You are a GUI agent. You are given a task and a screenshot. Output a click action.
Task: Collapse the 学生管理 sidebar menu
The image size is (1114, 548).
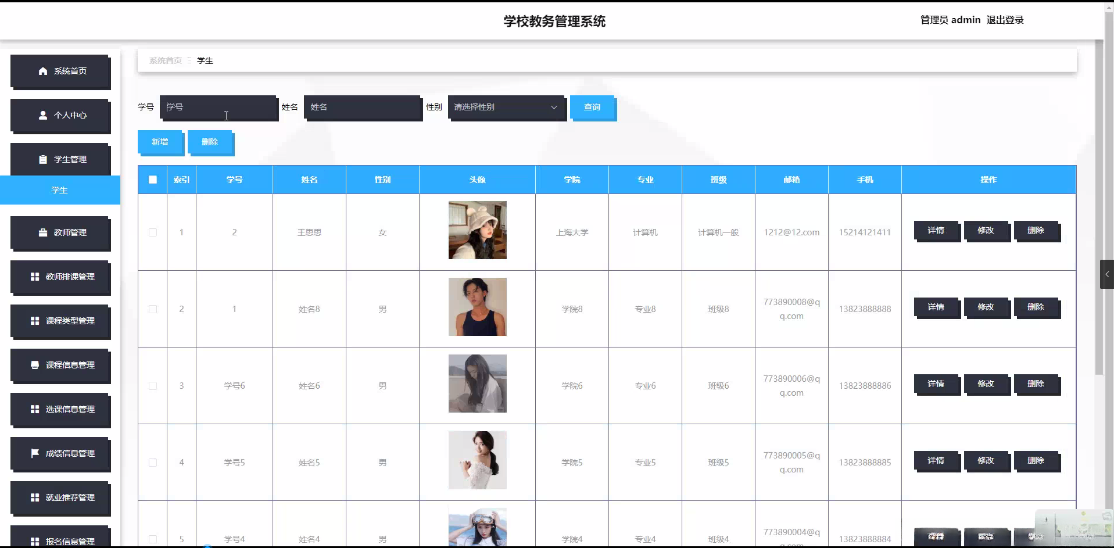click(x=60, y=159)
